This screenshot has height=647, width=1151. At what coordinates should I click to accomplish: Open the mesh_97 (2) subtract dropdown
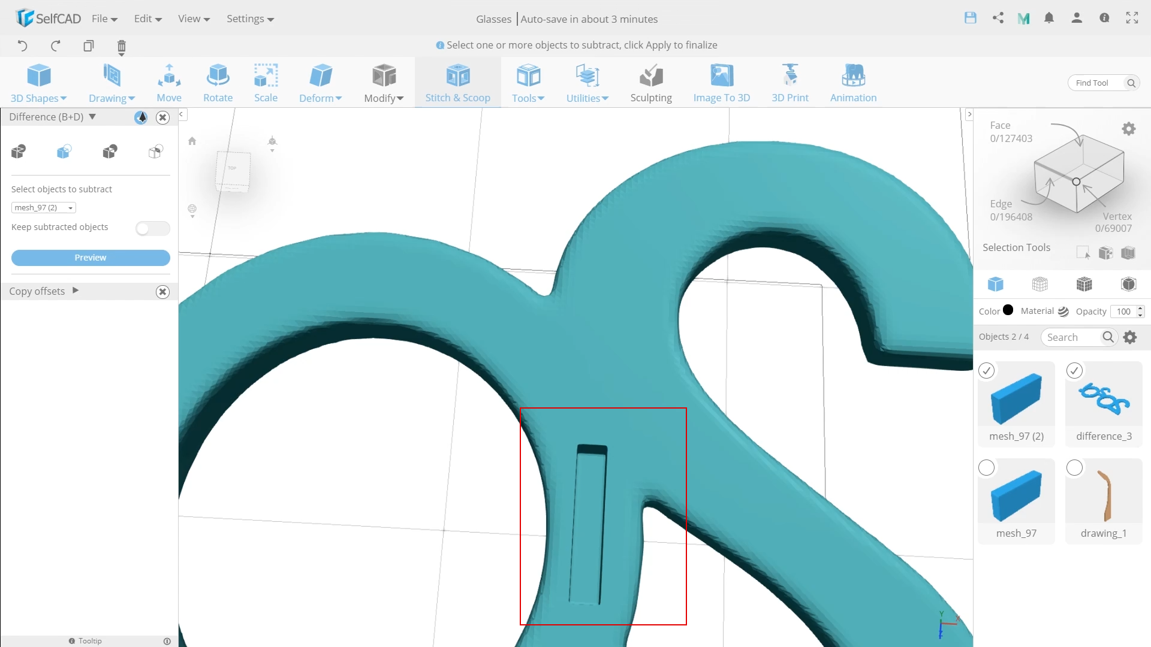(44, 207)
